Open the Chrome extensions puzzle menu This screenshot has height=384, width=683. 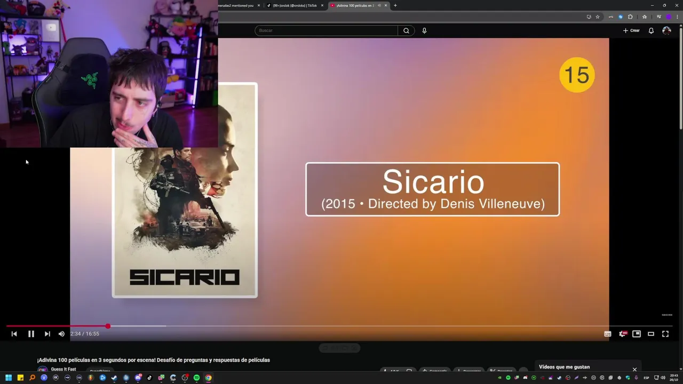click(630, 17)
